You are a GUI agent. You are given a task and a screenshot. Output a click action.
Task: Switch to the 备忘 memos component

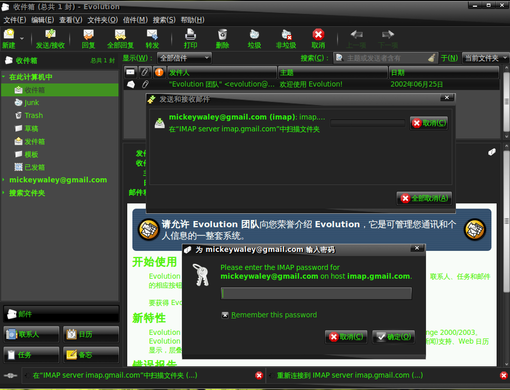pyautogui.click(x=91, y=355)
